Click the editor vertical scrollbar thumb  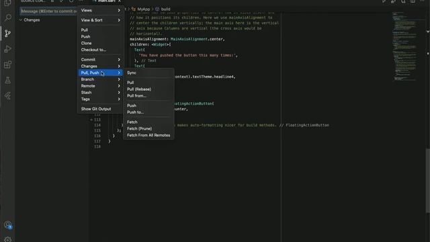428,180
